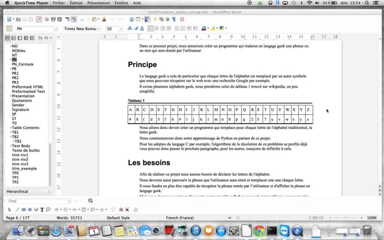Screen dimensions: 384x240
Task: Show Frame Styles in Styles panel
Action: point(20,38)
